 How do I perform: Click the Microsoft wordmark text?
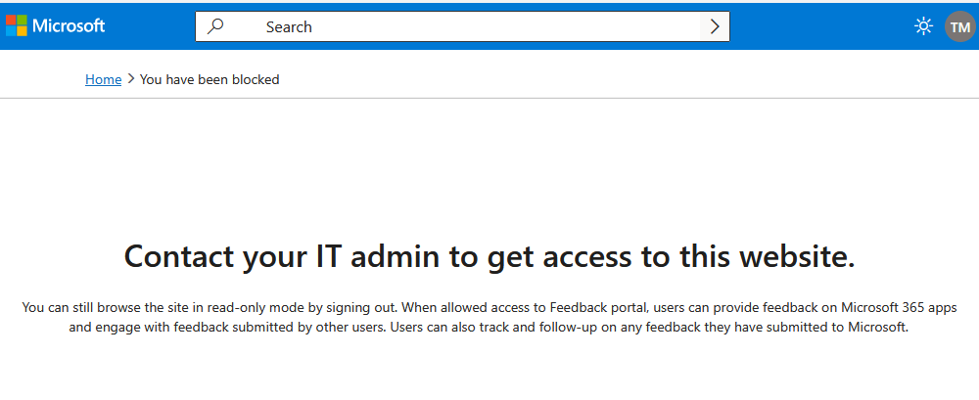[69, 25]
